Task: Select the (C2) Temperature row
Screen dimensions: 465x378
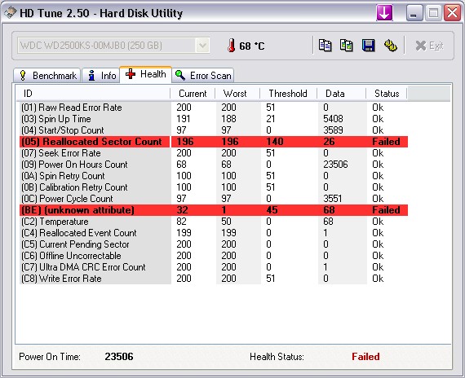Action: pos(214,222)
